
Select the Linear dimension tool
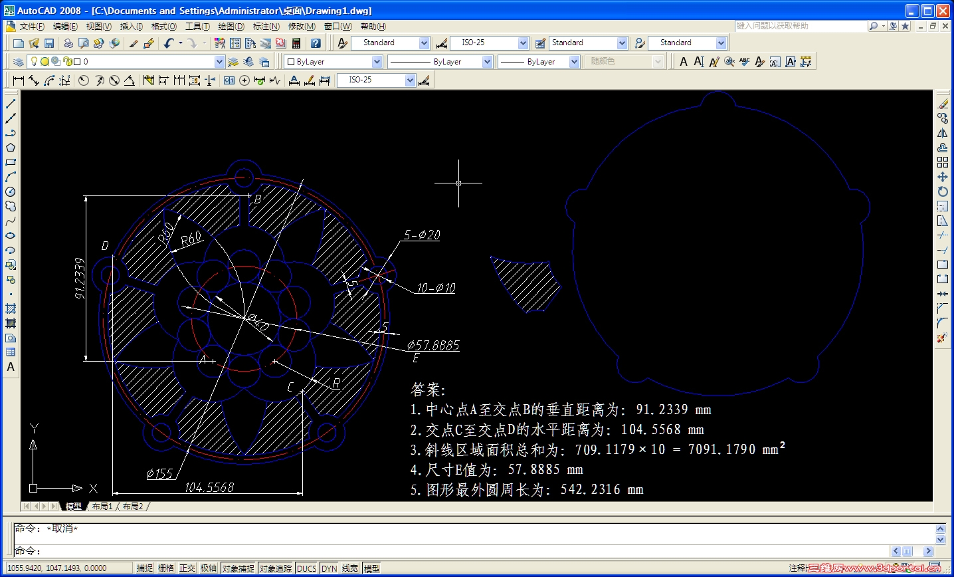pyautogui.click(x=19, y=80)
